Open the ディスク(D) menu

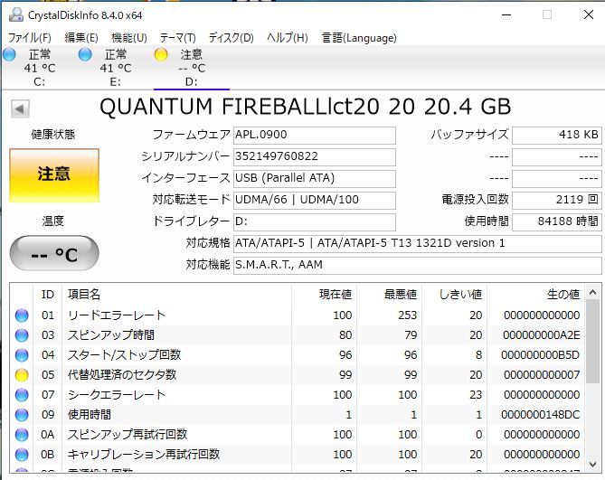pos(232,38)
